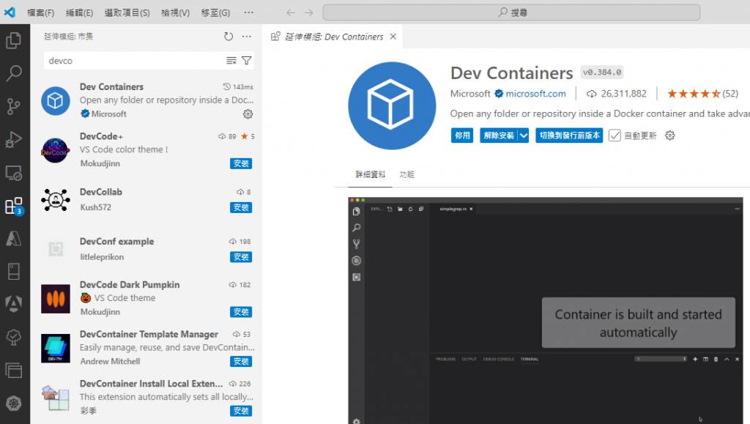Open the 檔案(F) menu
The width and height of the screenshot is (750, 424).
coord(41,12)
